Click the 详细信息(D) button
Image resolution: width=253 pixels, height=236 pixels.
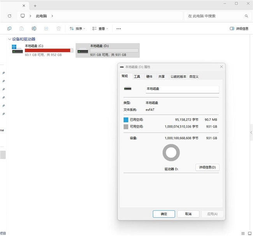coord(207,167)
